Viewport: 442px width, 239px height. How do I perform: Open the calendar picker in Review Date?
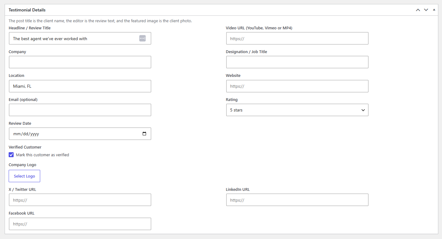click(x=144, y=134)
